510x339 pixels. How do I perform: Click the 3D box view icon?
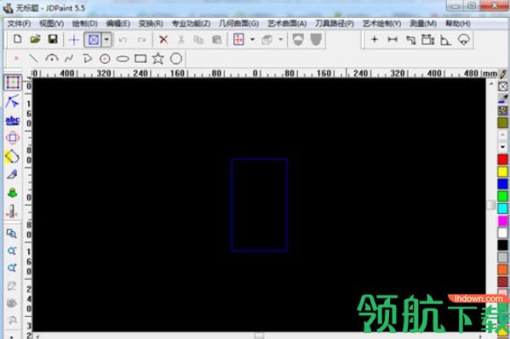(267, 40)
